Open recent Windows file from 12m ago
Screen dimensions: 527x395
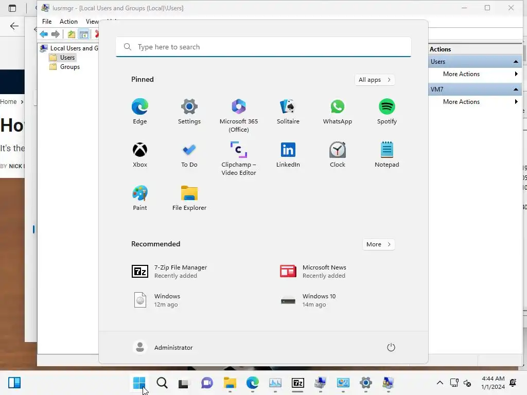(x=157, y=300)
